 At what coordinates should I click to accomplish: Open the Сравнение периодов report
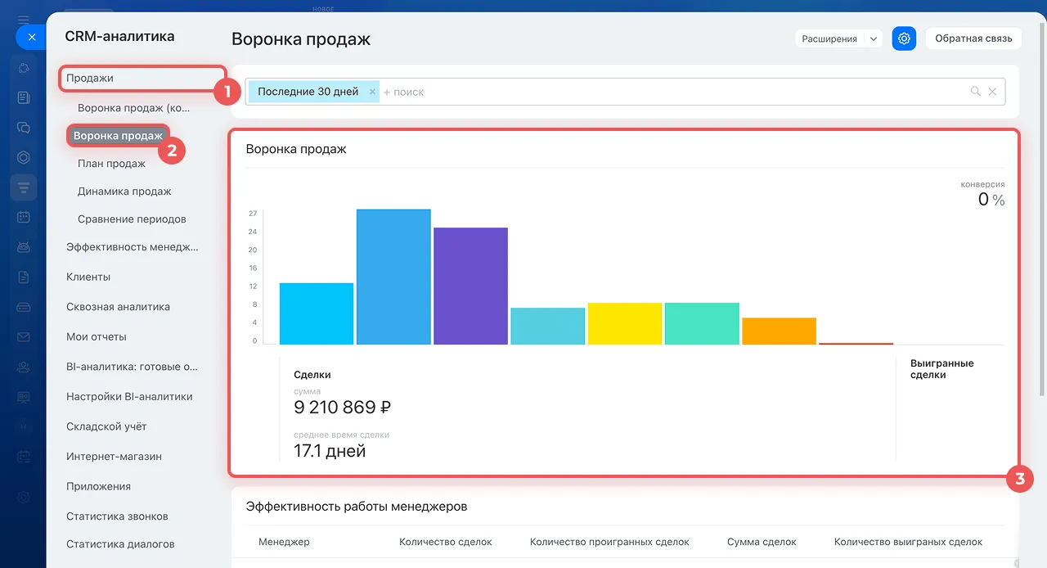(132, 219)
